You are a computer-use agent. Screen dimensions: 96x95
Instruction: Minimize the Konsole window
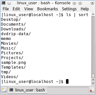click(x=74, y=3)
